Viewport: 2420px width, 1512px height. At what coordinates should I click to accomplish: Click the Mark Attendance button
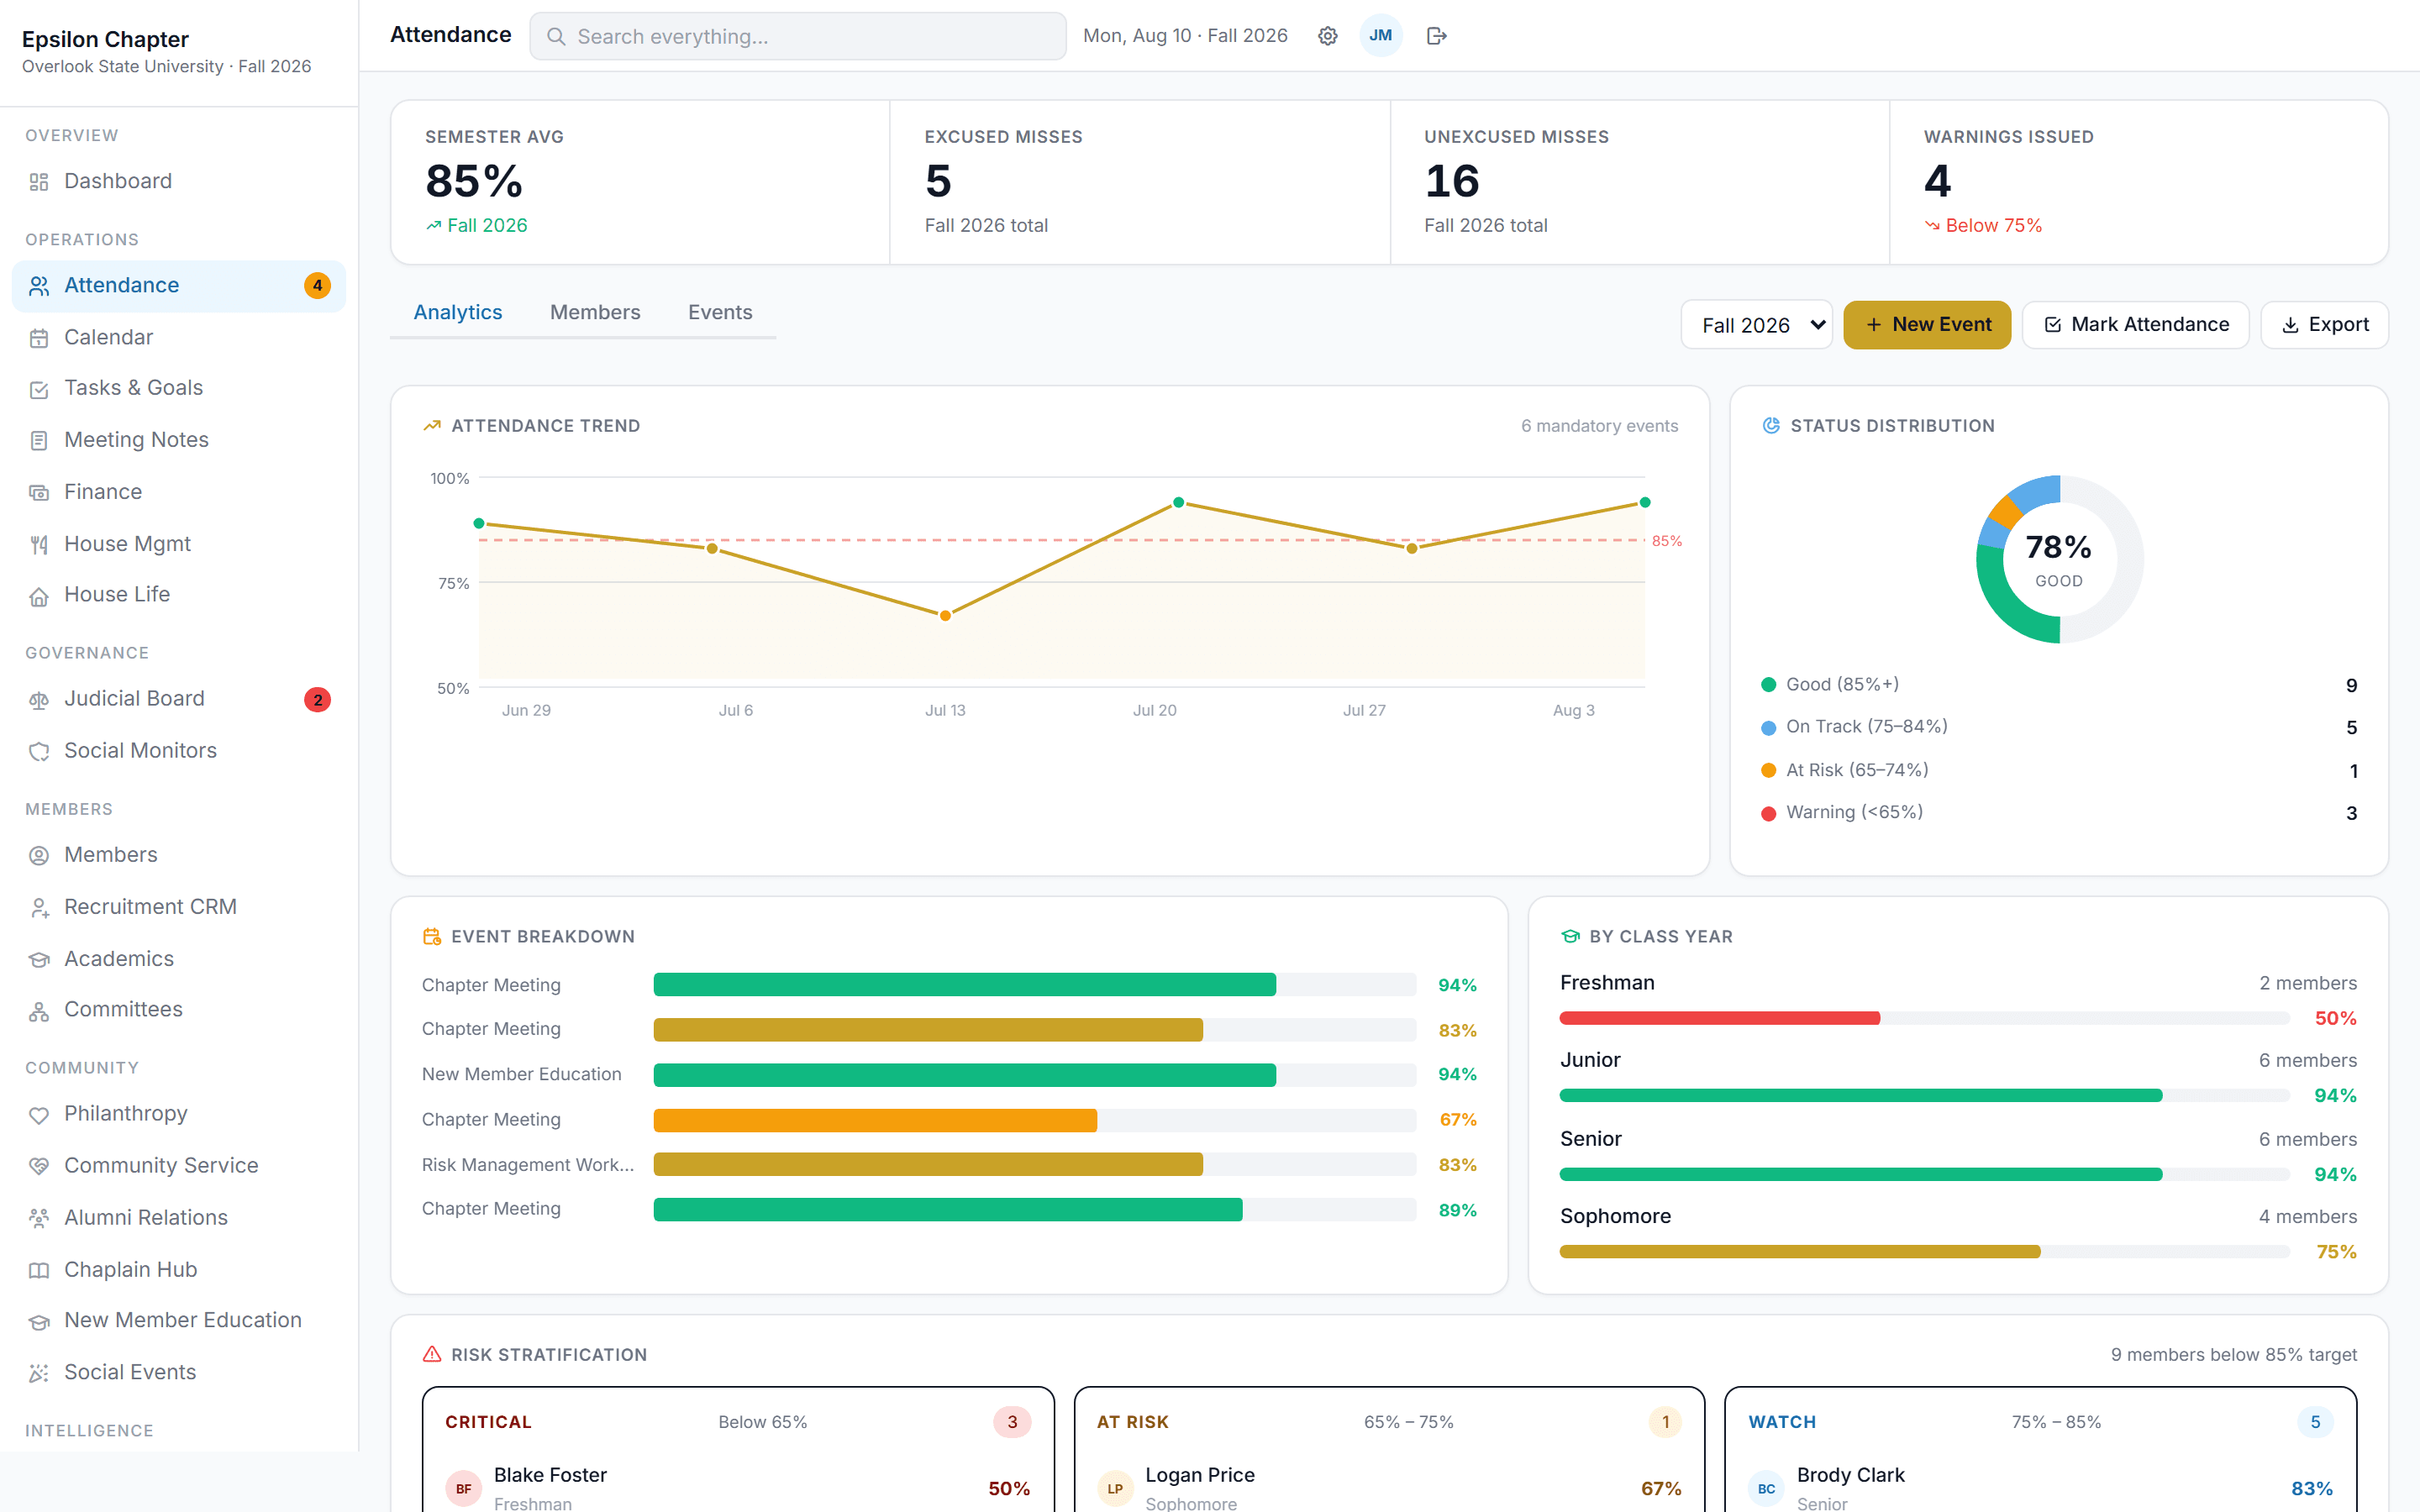coord(2135,325)
